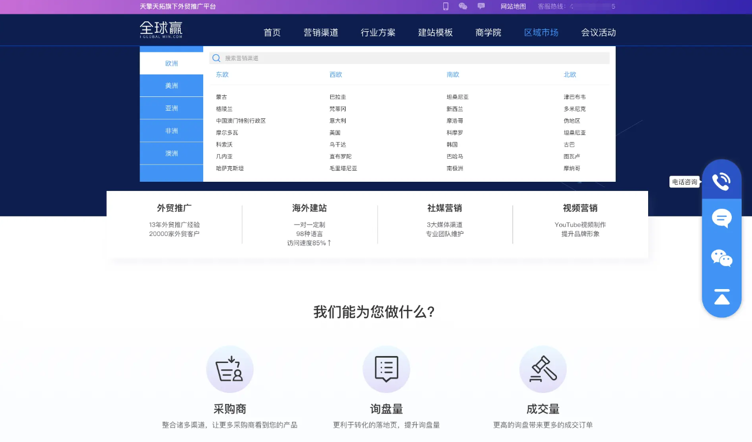
Task: Click the 成交量 gavel icon
Action: pyautogui.click(x=543, y=369)
